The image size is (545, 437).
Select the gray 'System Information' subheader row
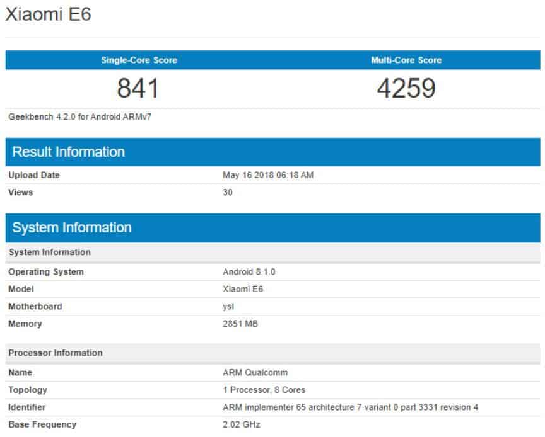tap(273, 253)
